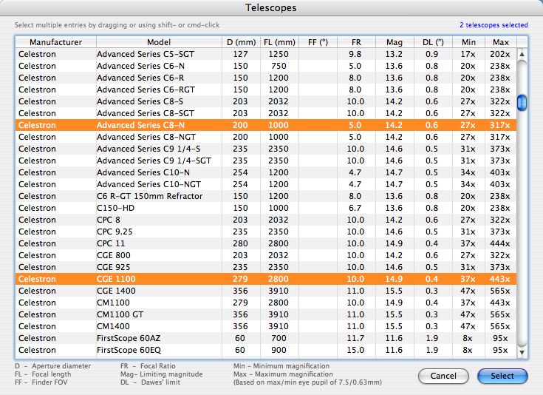Click the scrollbar down arrow
The image size is (543, 395).
[522, 352]
